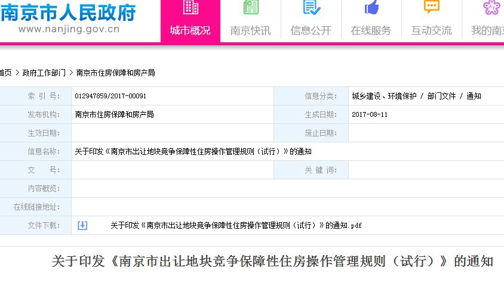This screenshot has width=504, height=283.
Task: Click the www.nanjing.gov.cn URL text
Action: point(69,29)
